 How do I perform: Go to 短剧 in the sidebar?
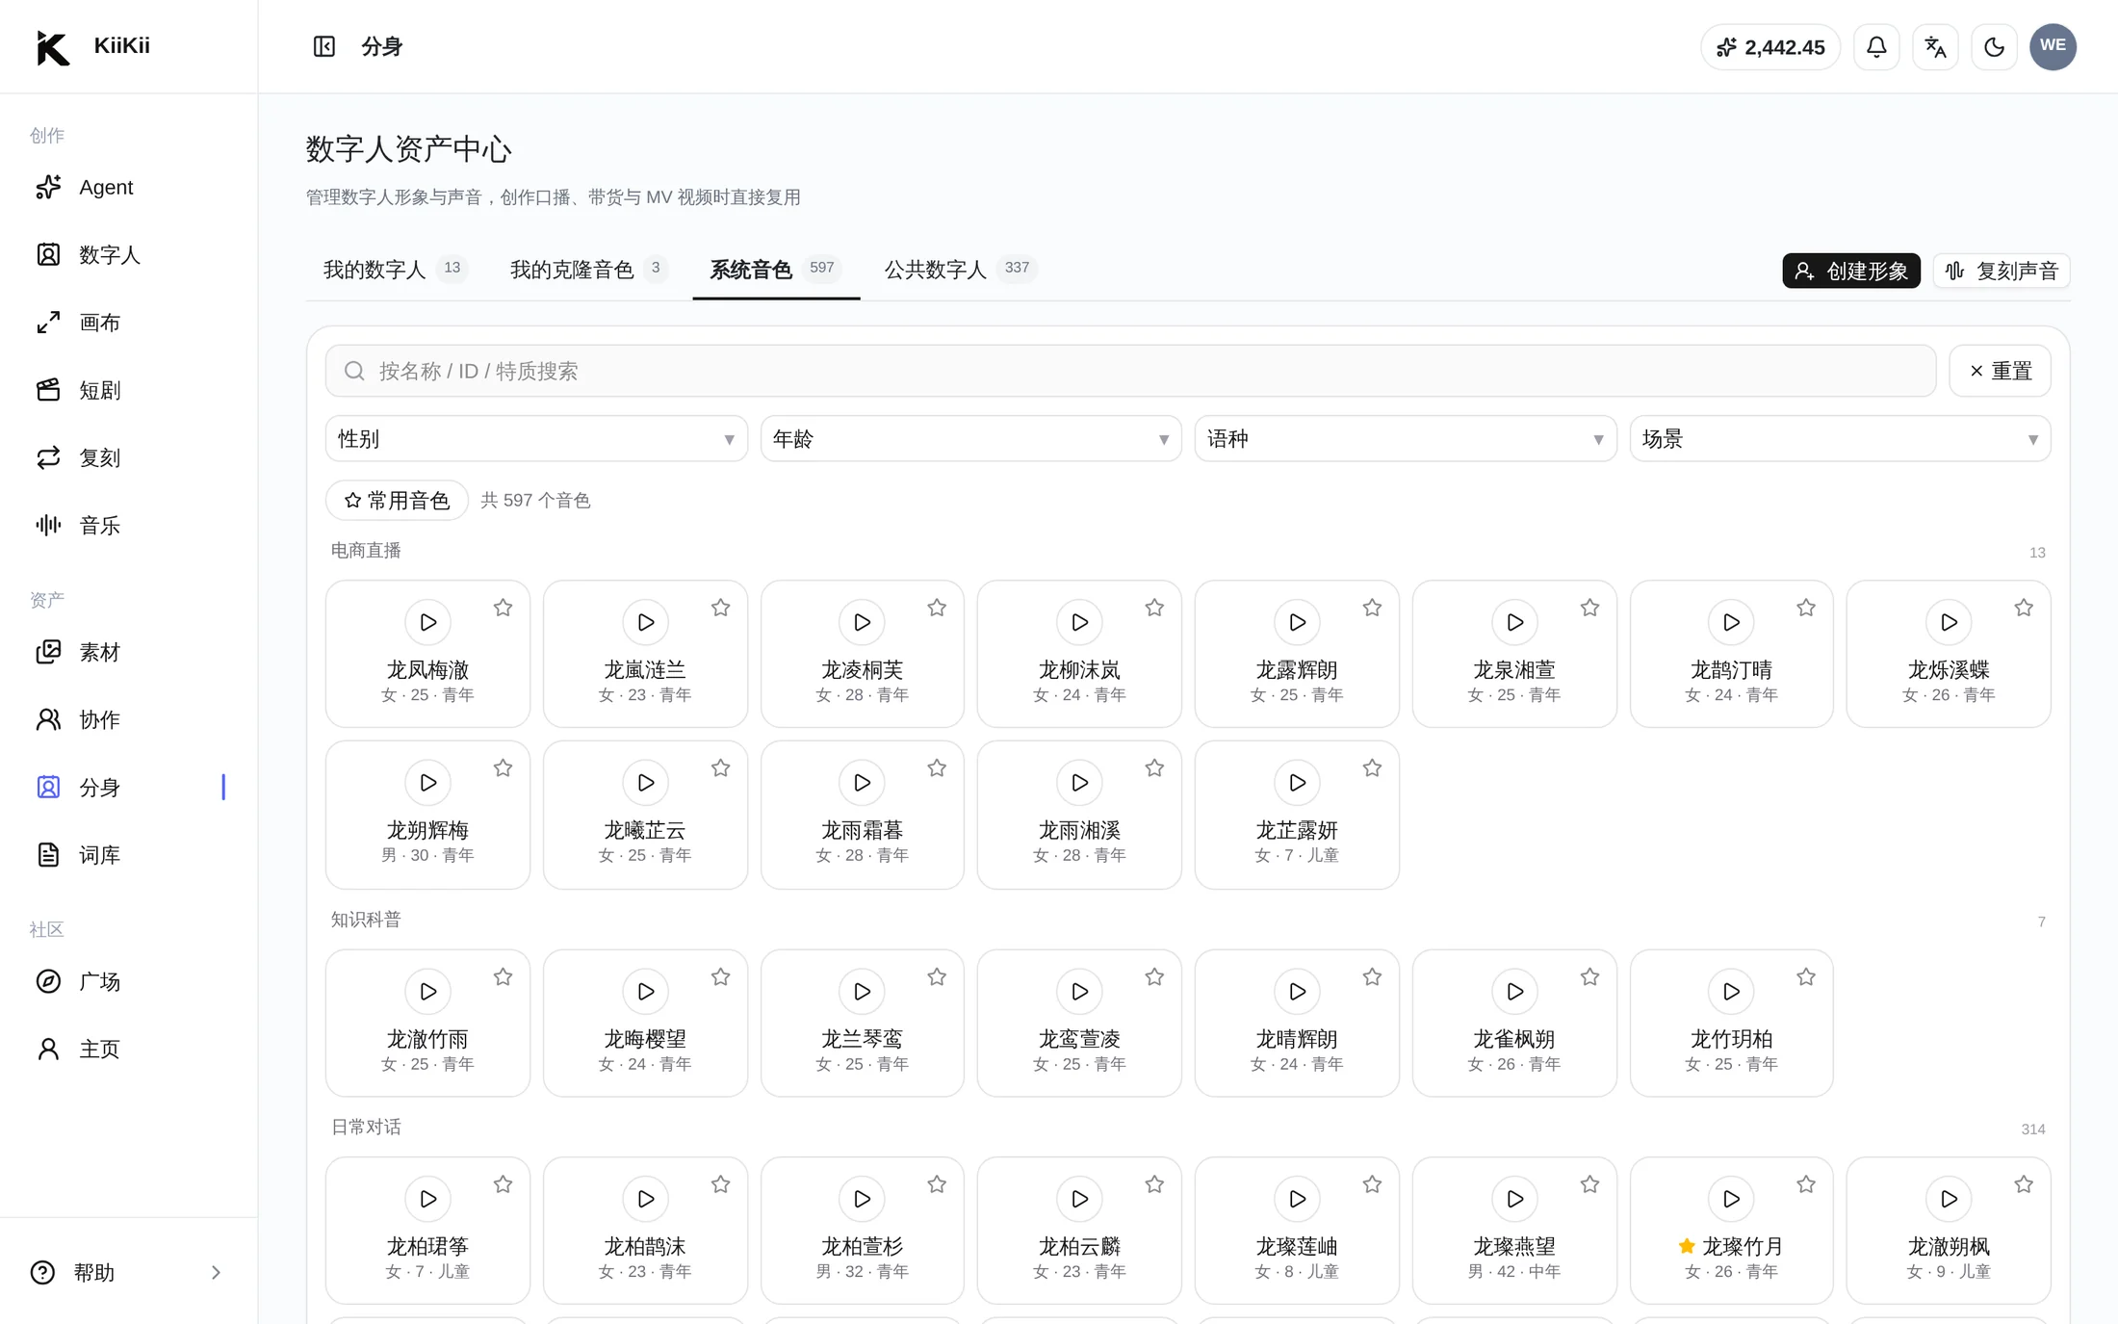coord(128,390)
